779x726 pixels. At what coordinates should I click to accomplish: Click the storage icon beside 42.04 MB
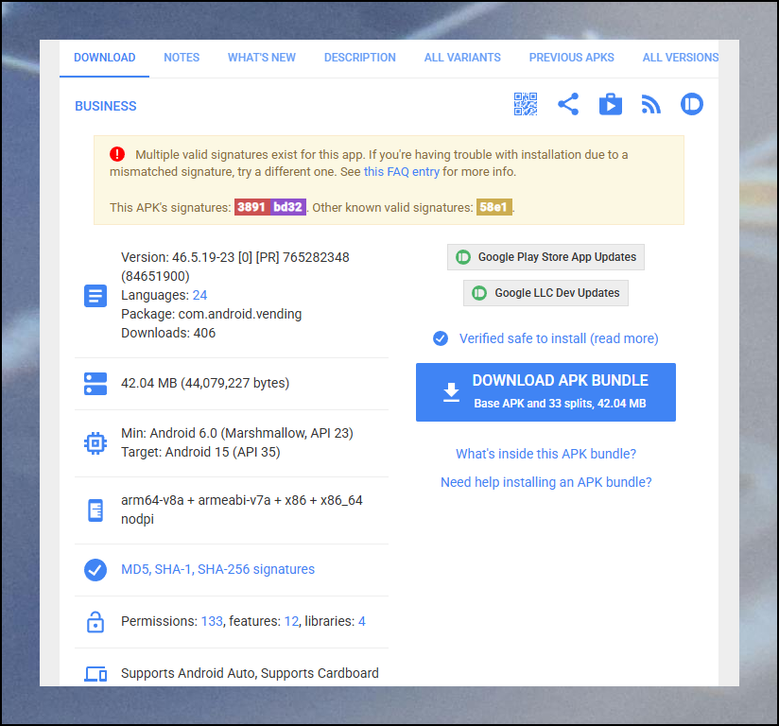(95, 384)
